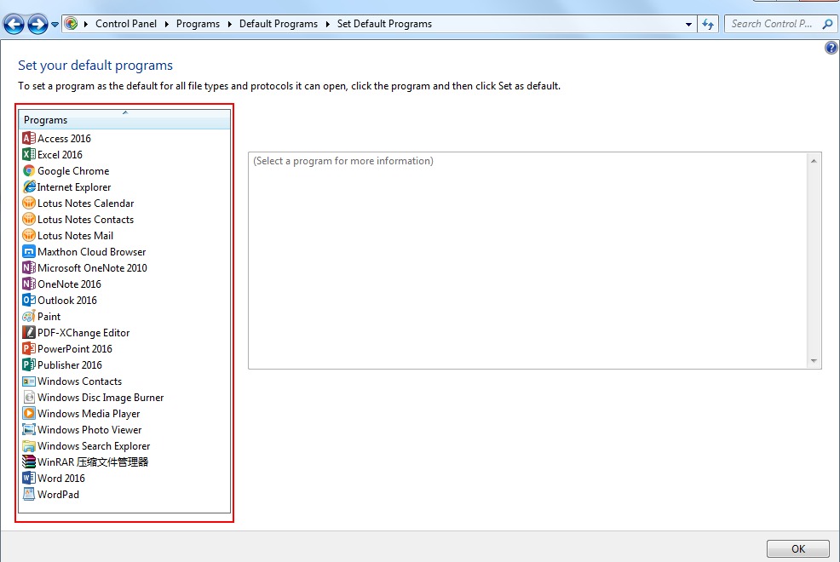This screenshot has width=840, height=562.
Task: Click the Maxthon Cloud Browser icon
Action: point(29,251)
